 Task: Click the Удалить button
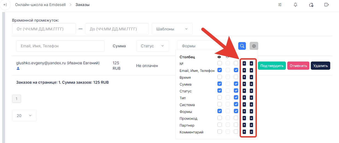[x=320, y=66]
